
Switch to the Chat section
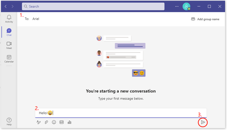point(9,32)
